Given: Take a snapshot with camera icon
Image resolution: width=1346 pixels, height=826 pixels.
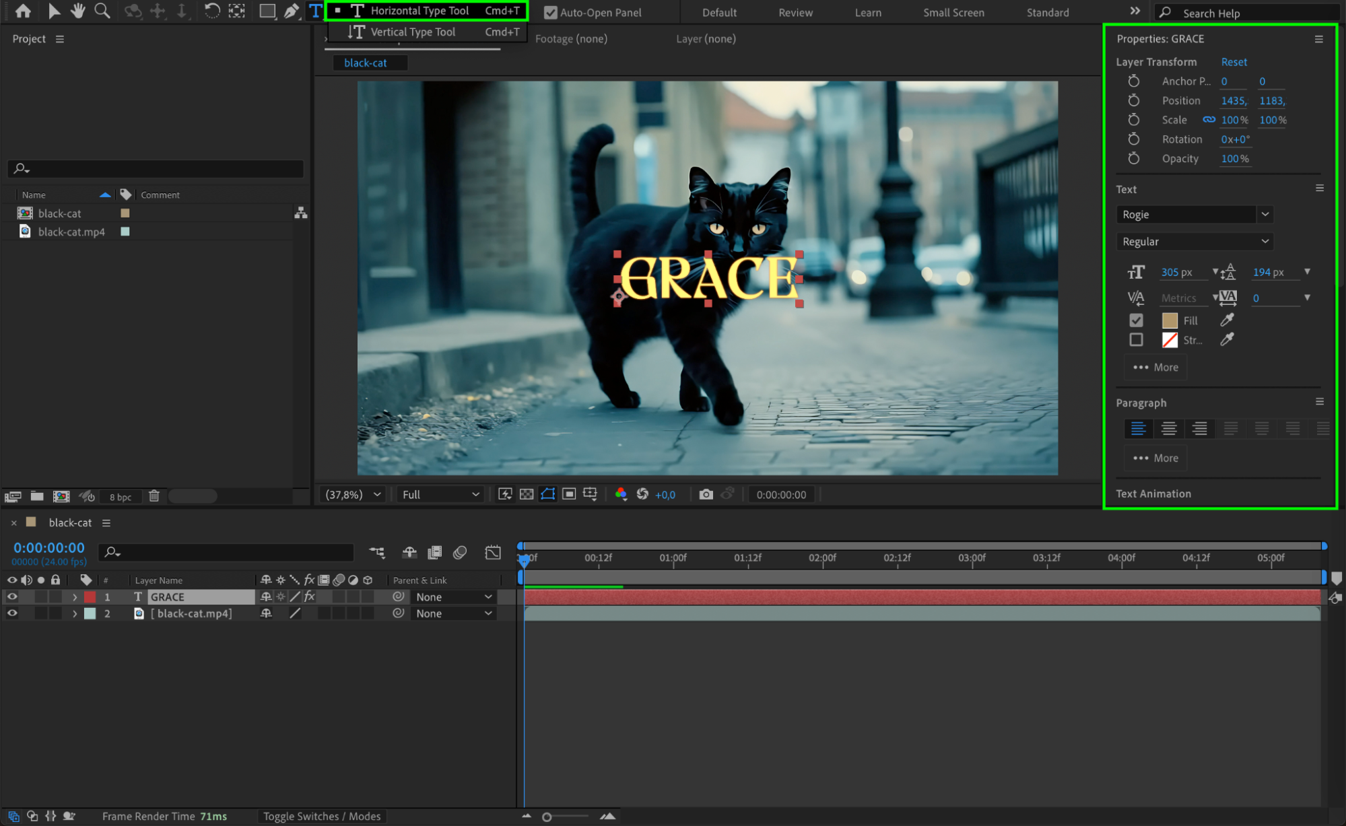Looking at the screenshot, I should click(706, 494).
